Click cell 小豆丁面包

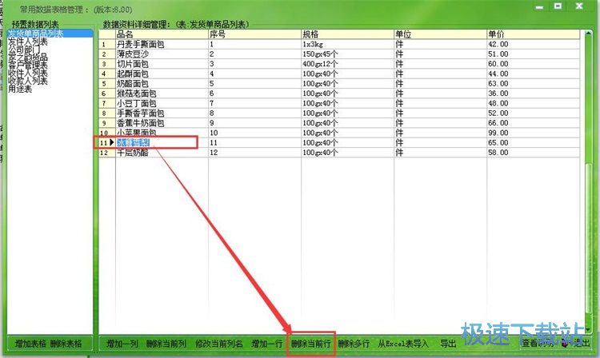[162, 104]
